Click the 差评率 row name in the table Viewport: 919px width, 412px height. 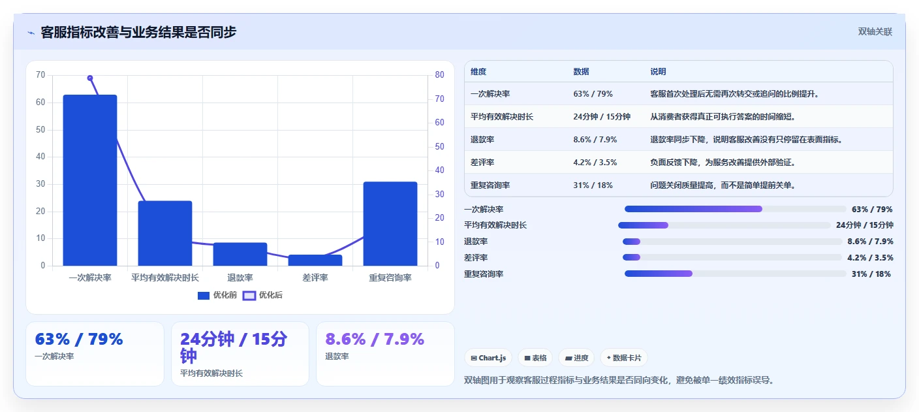pos(482,163)
